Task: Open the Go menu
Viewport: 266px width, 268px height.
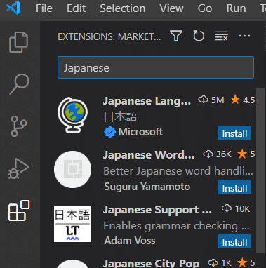Action: tap(205, 8)
